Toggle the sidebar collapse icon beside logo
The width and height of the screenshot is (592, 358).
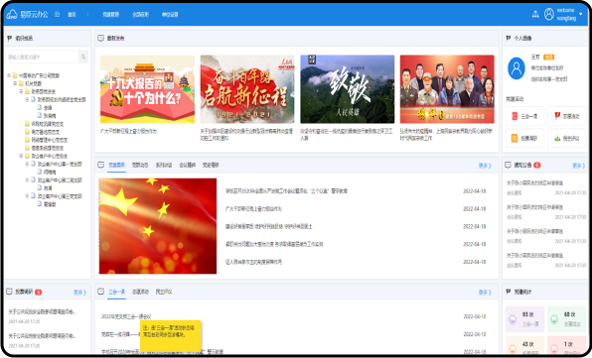[x=58, y=14]
